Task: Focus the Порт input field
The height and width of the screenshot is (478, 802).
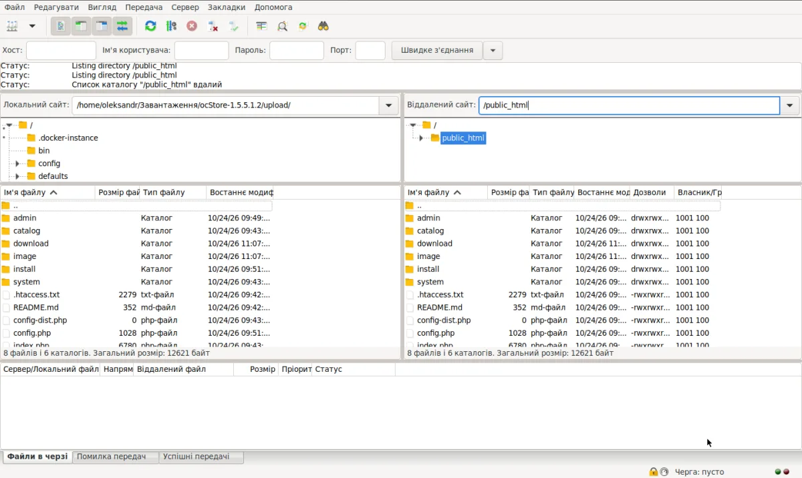Action: 370,50
